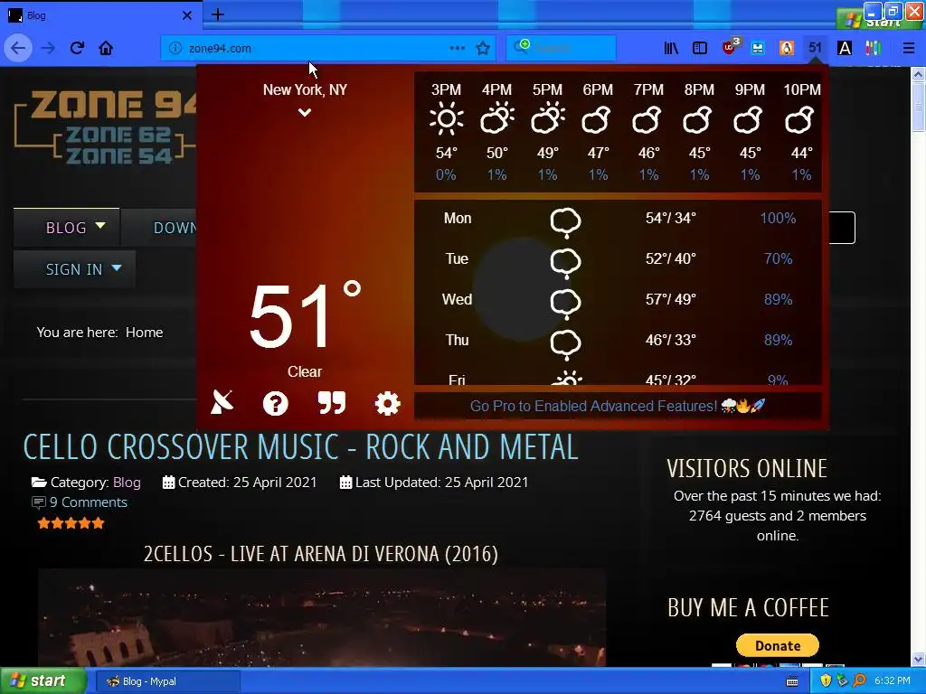926x694 pixels.
Task: Bookmark this page with the star
Action: (483, 49)
